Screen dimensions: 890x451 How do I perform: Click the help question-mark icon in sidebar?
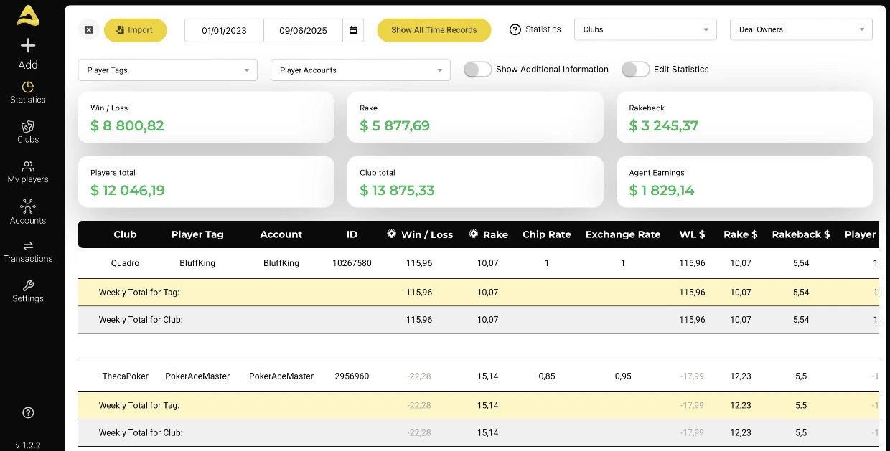click(x=28, y=412)
